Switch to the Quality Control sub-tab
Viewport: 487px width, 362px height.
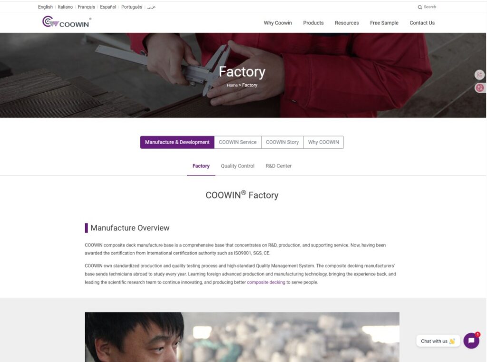[238, 166]
